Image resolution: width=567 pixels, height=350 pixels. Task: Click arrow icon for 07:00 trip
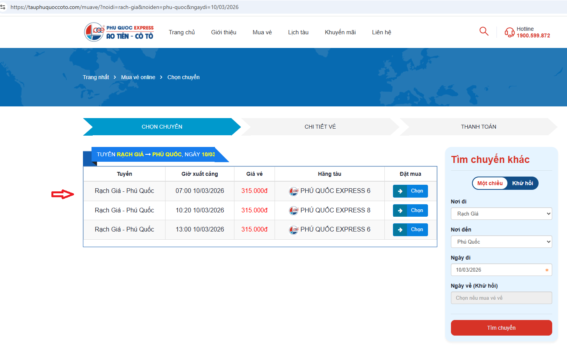tap(400, 191)
